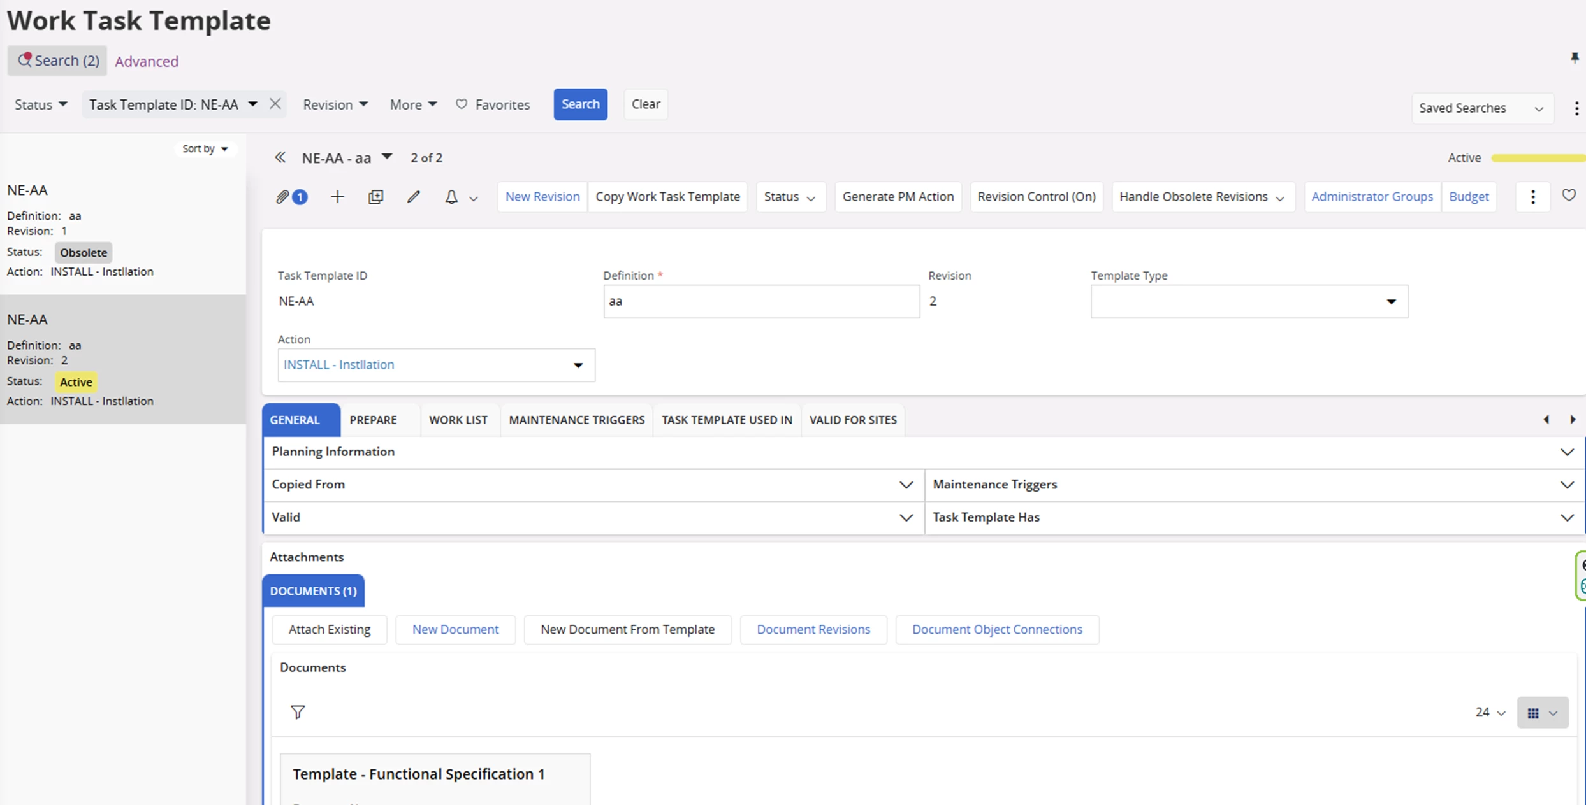Click the heart favorite icon in toolbar

tap(1569, 196)
